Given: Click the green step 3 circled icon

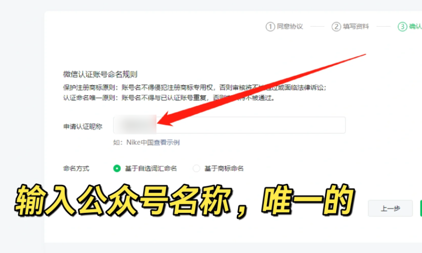Looking at the screenshot, I should [x=402, y=27].
